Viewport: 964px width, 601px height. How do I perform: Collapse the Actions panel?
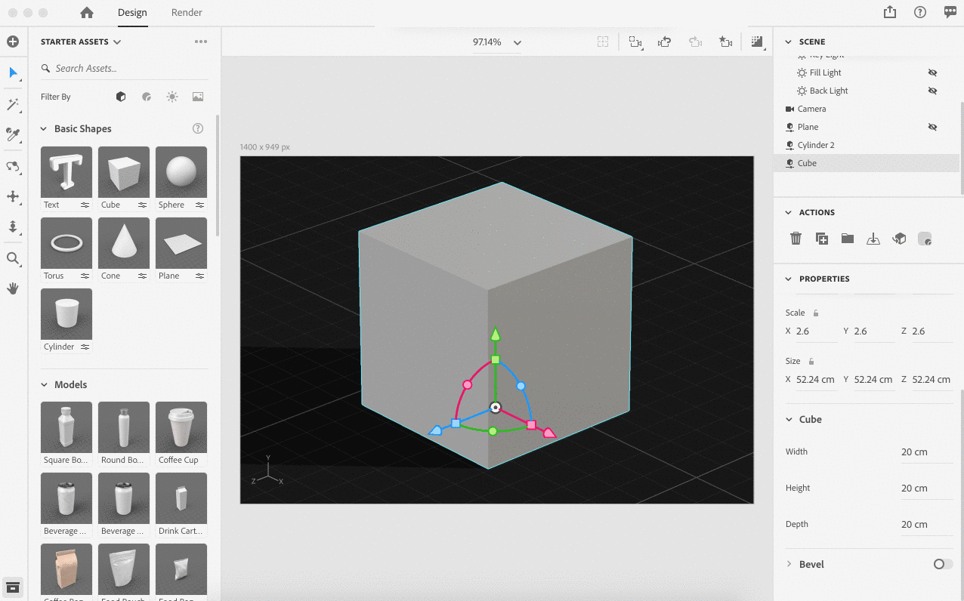pos(789,212)
